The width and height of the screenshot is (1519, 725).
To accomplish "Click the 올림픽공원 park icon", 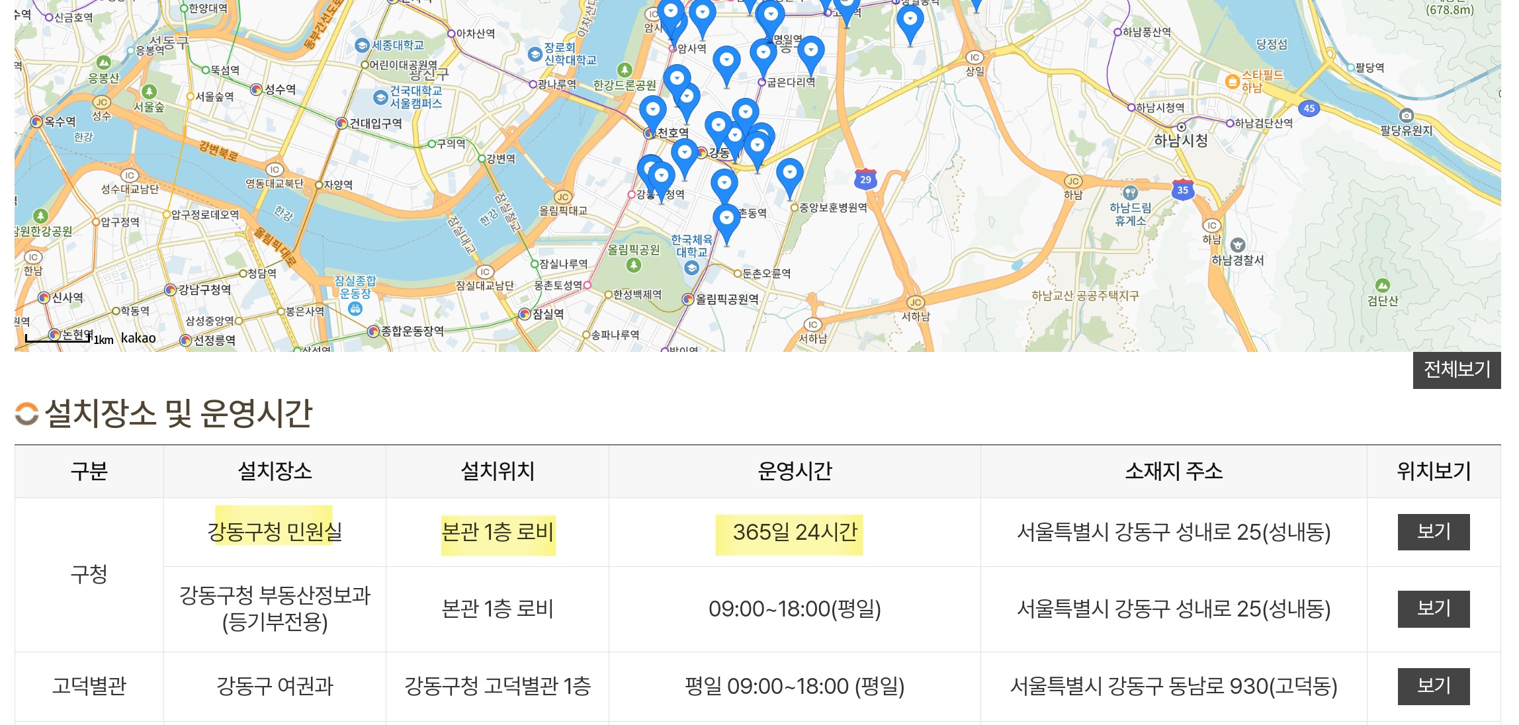I will (x=633, y=265).
